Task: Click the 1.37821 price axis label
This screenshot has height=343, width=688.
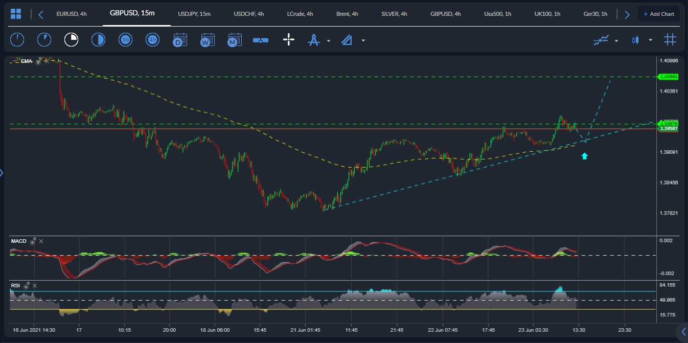Action: (x=669, y=213)
